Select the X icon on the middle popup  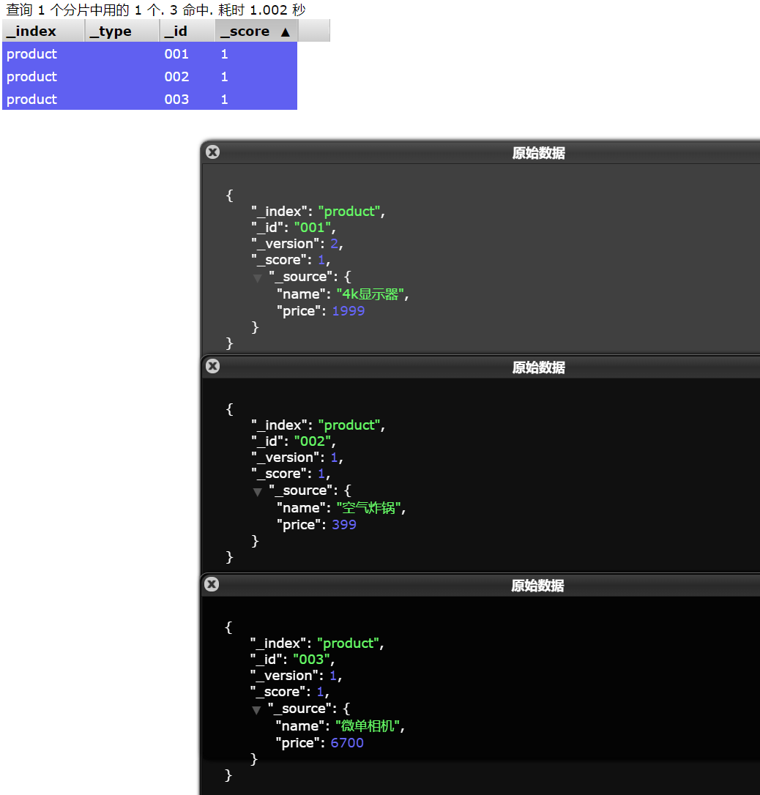pos(212,366)
